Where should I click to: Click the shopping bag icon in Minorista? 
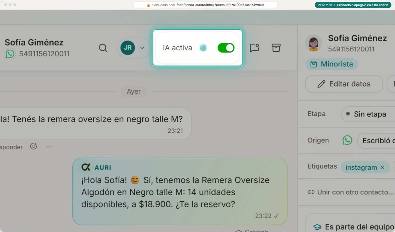(x=313, y=64)
